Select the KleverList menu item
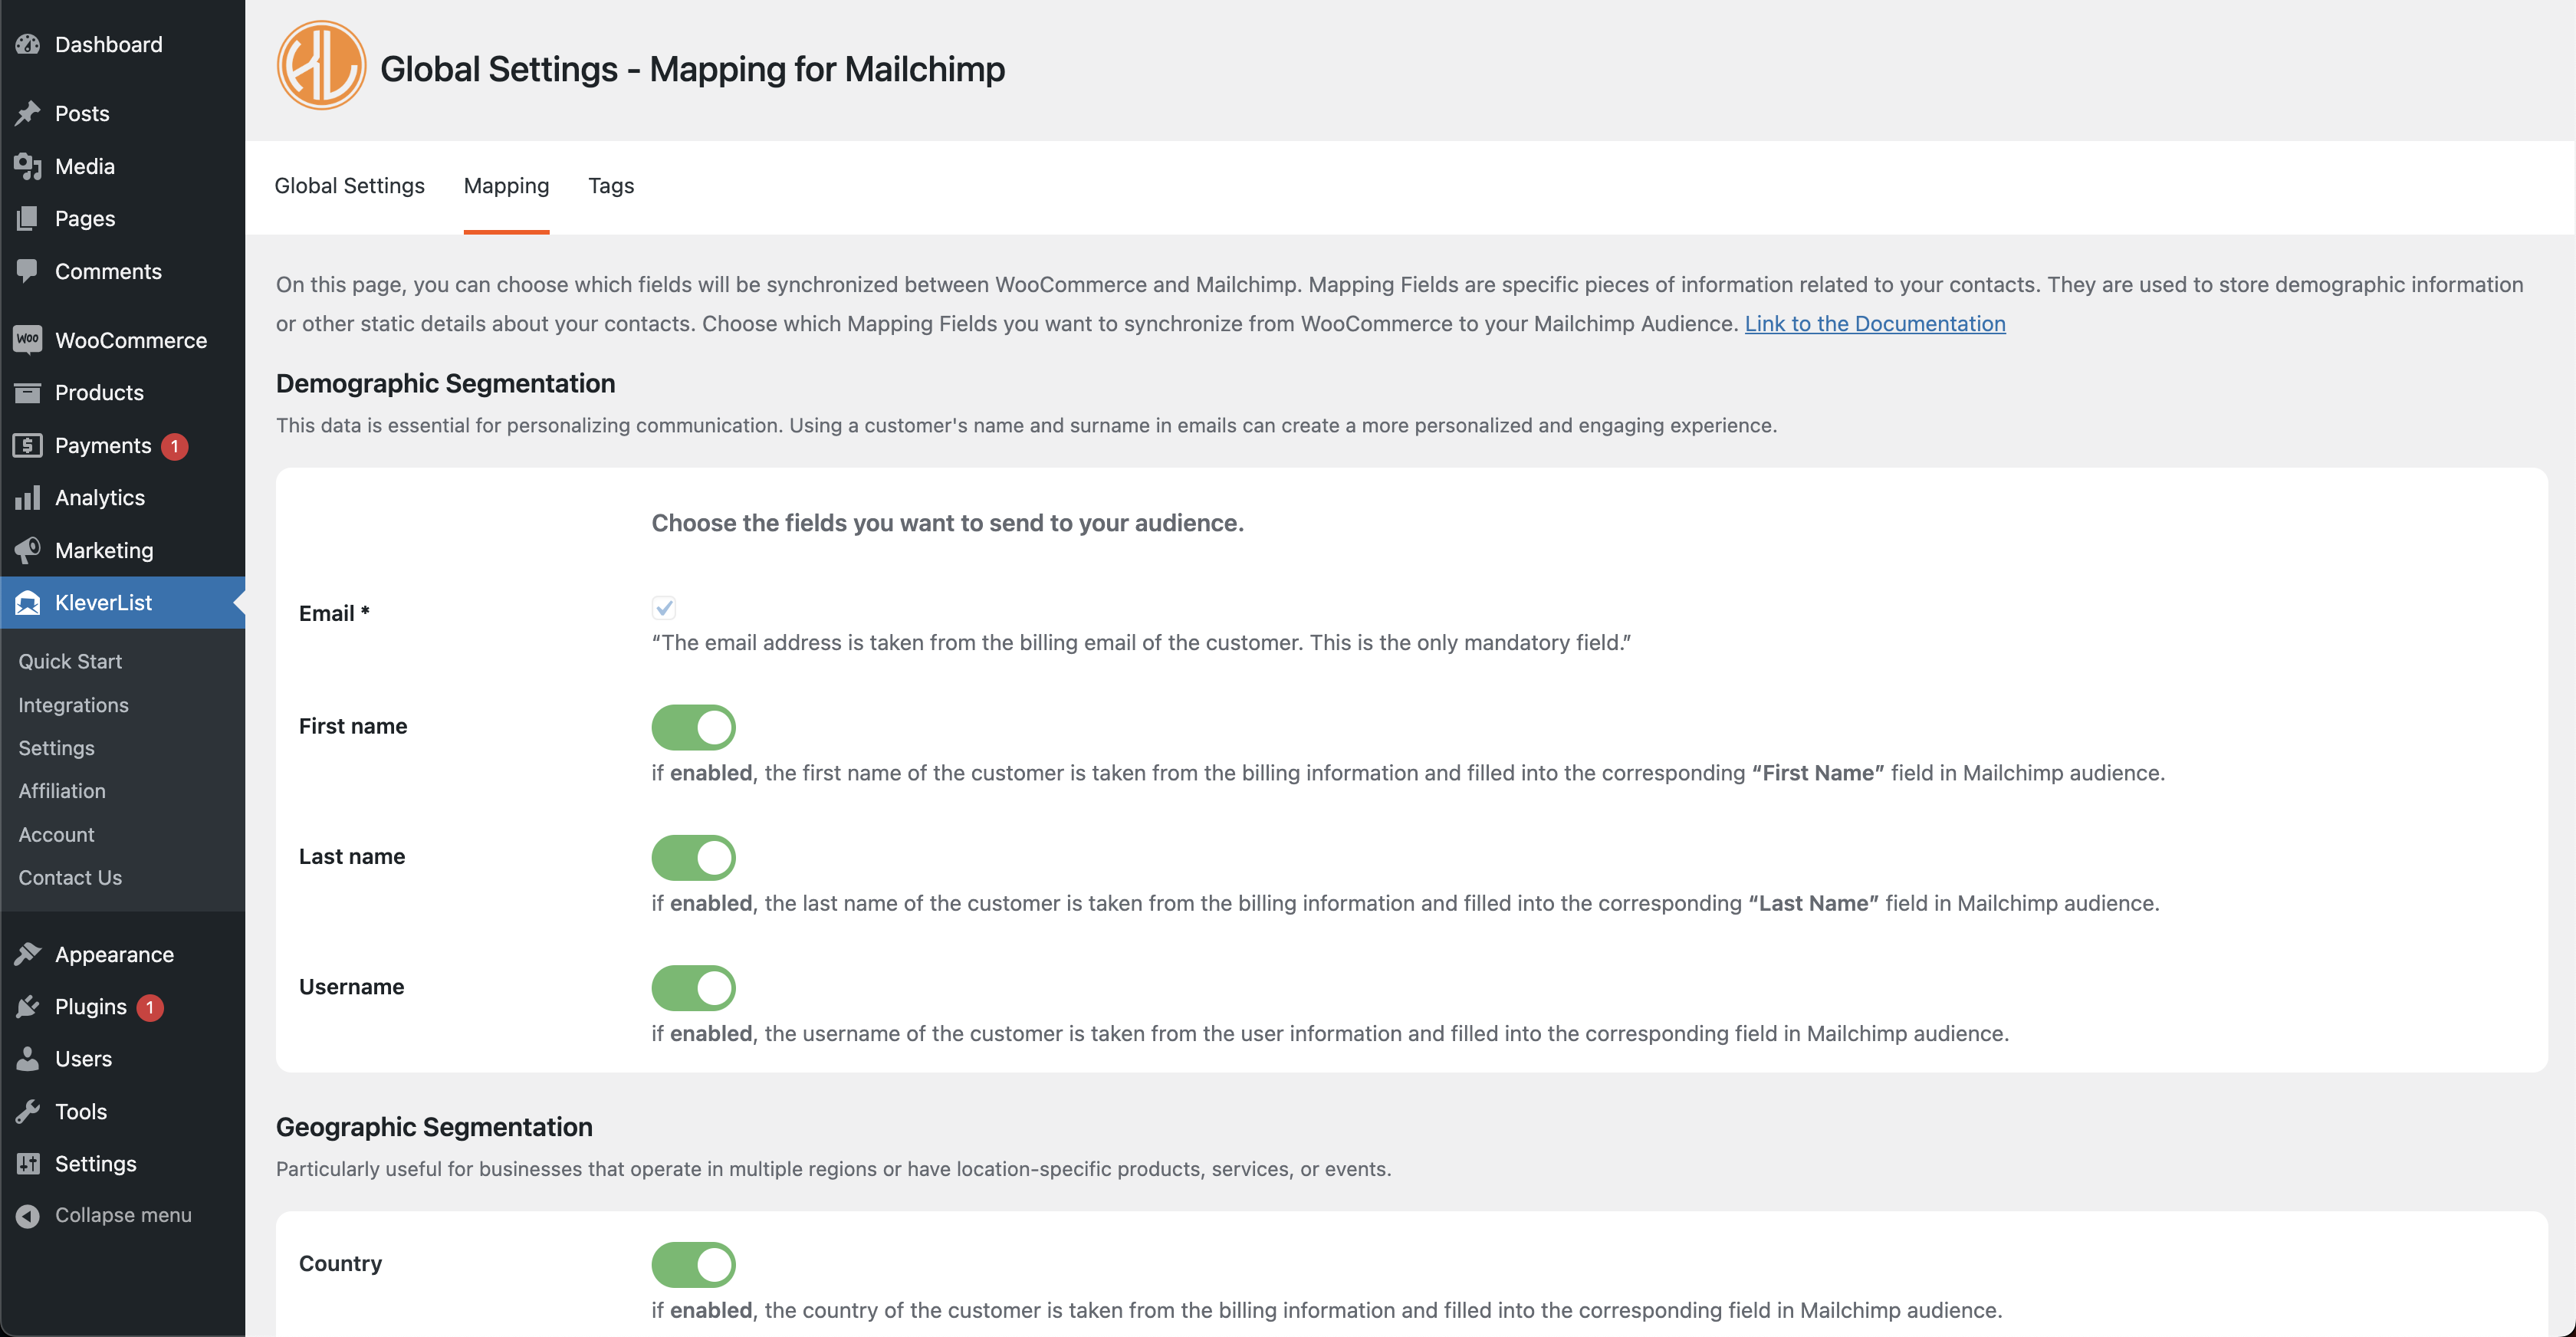Screen dimensions: 2576x1337 (103, 602)
